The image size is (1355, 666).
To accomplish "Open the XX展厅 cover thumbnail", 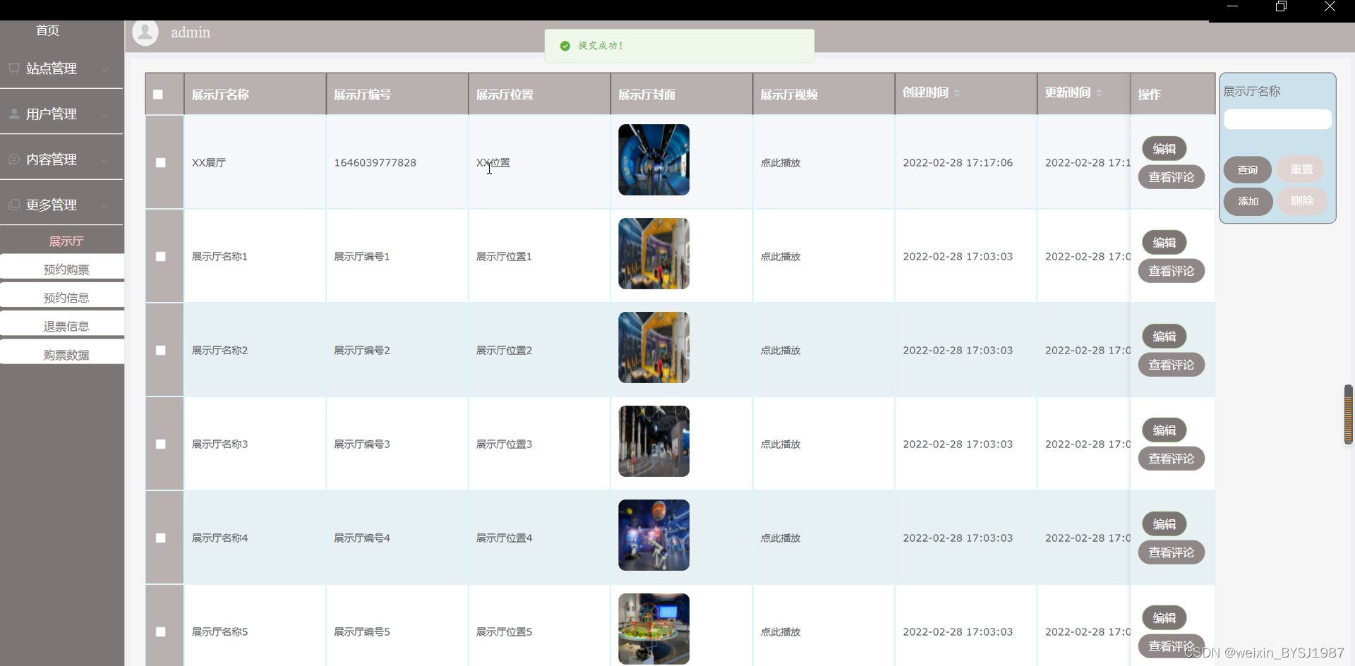I will click(654, 159).
